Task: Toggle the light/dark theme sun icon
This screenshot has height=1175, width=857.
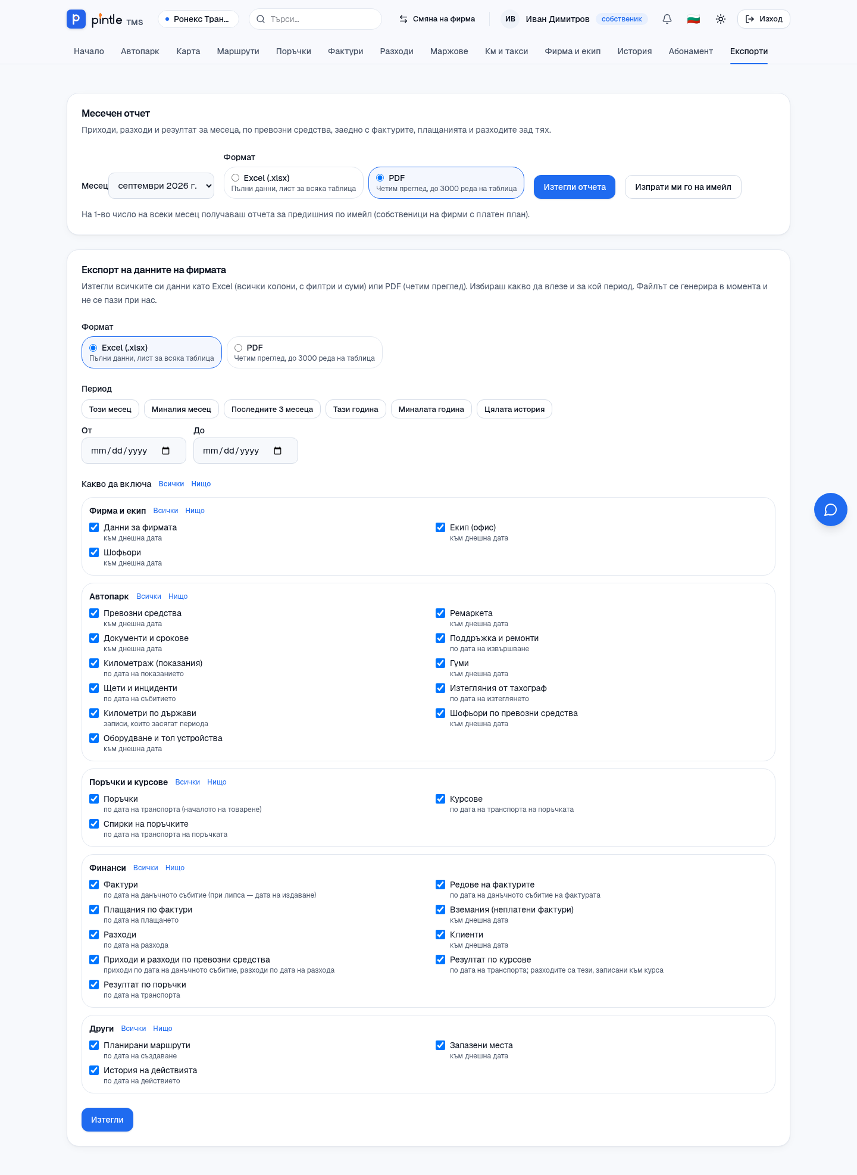Action: coord(721,19)
